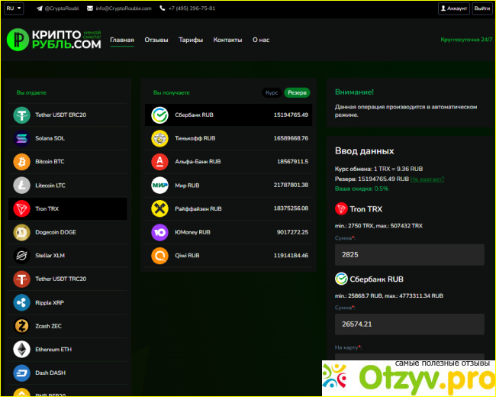Select the Сбербанк RUB bank icon
The image size is (496, 397).
[159, 115]
